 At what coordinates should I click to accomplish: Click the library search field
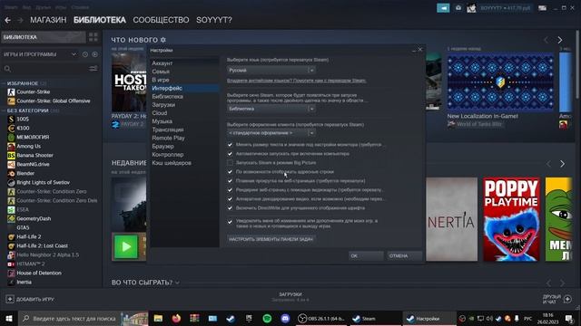[44, 69]
